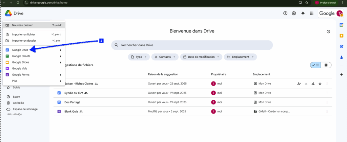Screen dimensions: 347x142
Task: Click the help question mark icon
Action: 285,13
